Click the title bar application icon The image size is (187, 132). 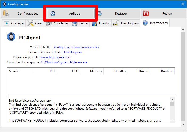(x=5, y=4)
